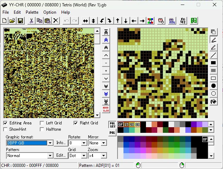Click the plus address step button
223x169 pixels.
click(x=106, y=71)
